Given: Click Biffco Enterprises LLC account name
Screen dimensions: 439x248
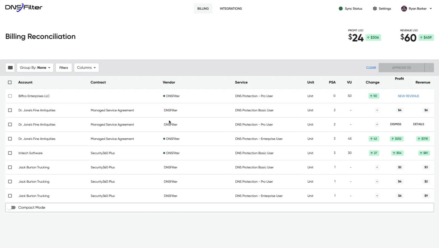Looking at the screenshot, I should [x=34, y=96].
